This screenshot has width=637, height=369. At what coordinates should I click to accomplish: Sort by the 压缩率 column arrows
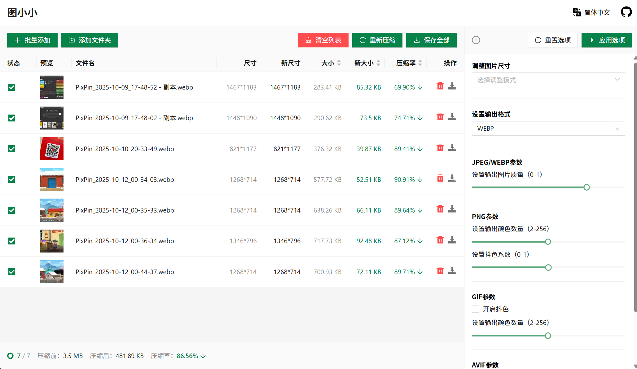tap(420, 63)
